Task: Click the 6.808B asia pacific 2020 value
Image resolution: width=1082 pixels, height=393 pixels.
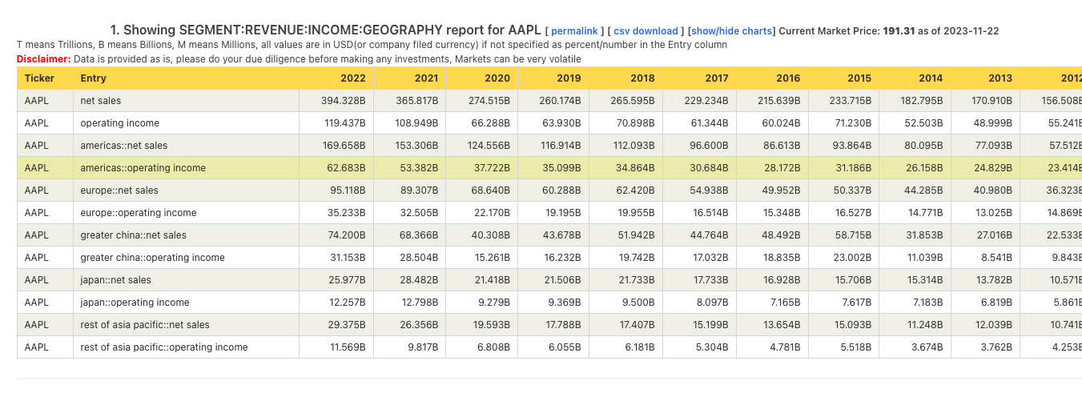Action: tap(494, 347)
